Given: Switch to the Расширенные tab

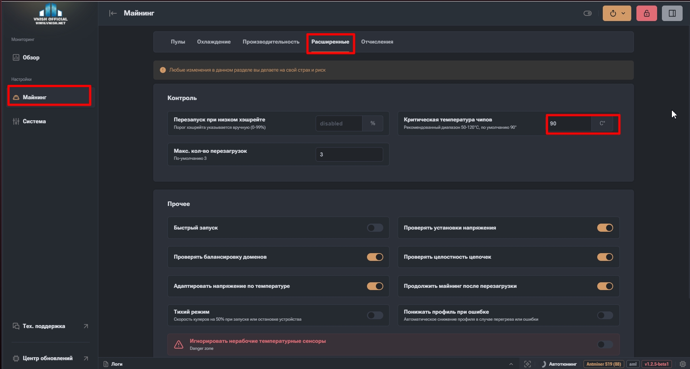Looking at the screenshot, I should [330, 42].
